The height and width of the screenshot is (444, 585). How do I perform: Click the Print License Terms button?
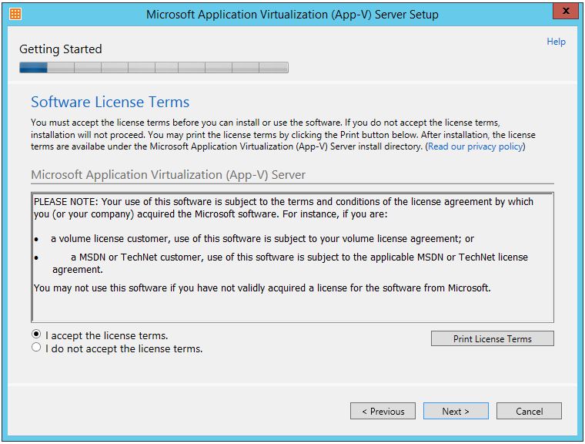click(x=492, y=338)
